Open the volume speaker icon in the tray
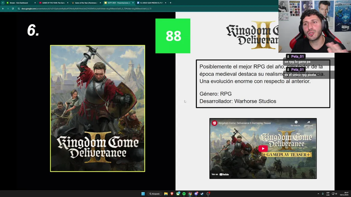351x197 pixels. click(x=336, y=194)
